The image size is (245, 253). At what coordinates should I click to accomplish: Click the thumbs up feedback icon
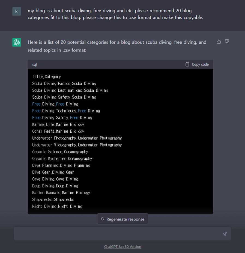click(x=219, y=42)
